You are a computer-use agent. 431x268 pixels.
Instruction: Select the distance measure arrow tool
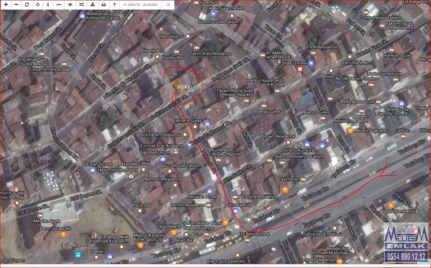click(59, 5)
